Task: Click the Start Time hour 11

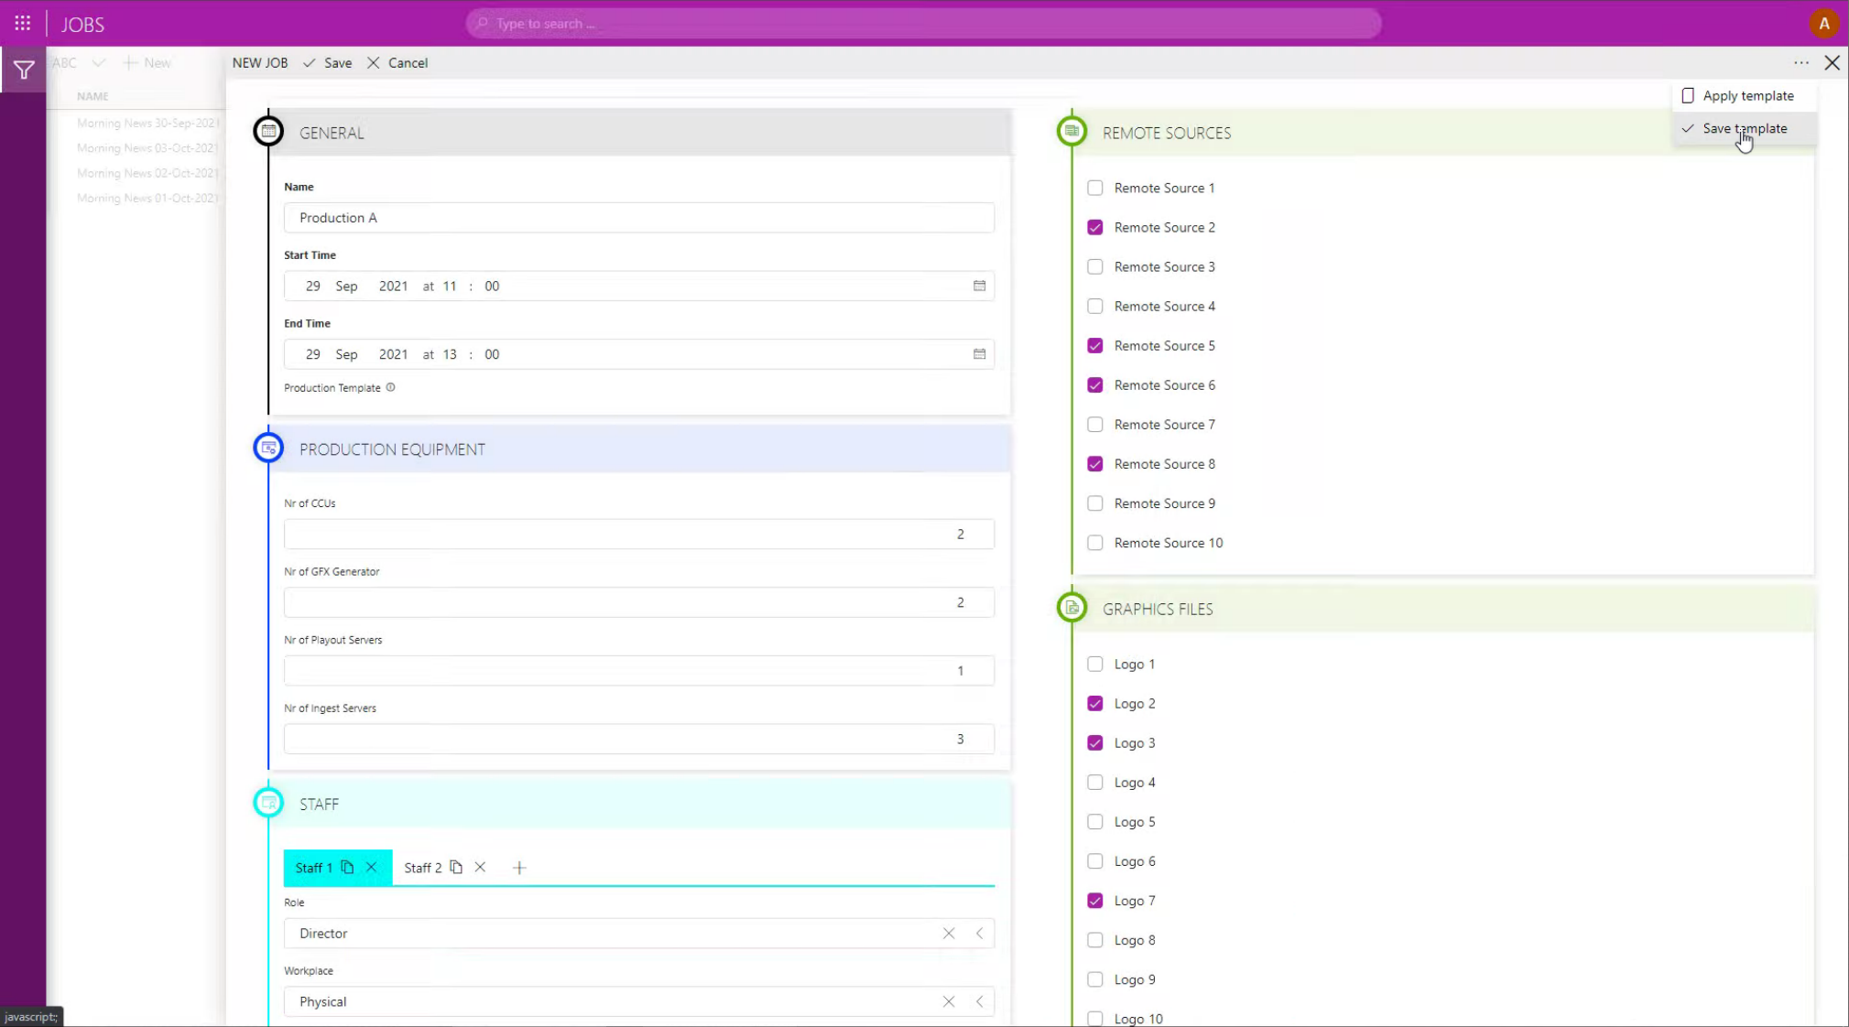Action: (x=450, y=286)
